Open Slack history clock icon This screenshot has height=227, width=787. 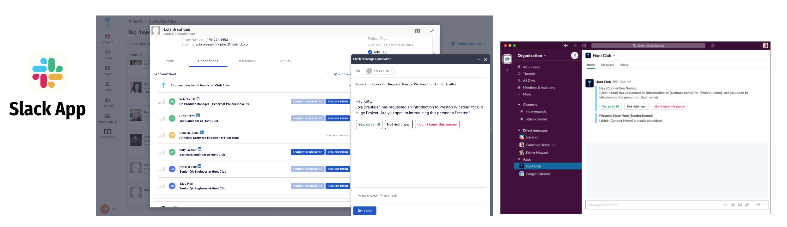click(x=584, y=46)
